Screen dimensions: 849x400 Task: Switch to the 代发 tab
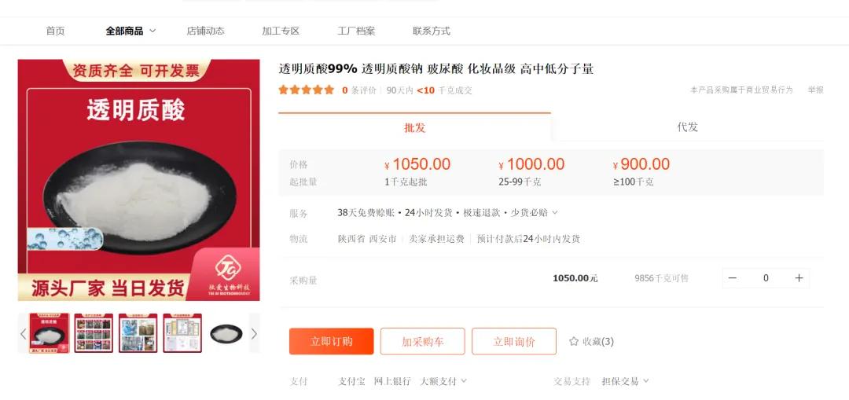688,127
